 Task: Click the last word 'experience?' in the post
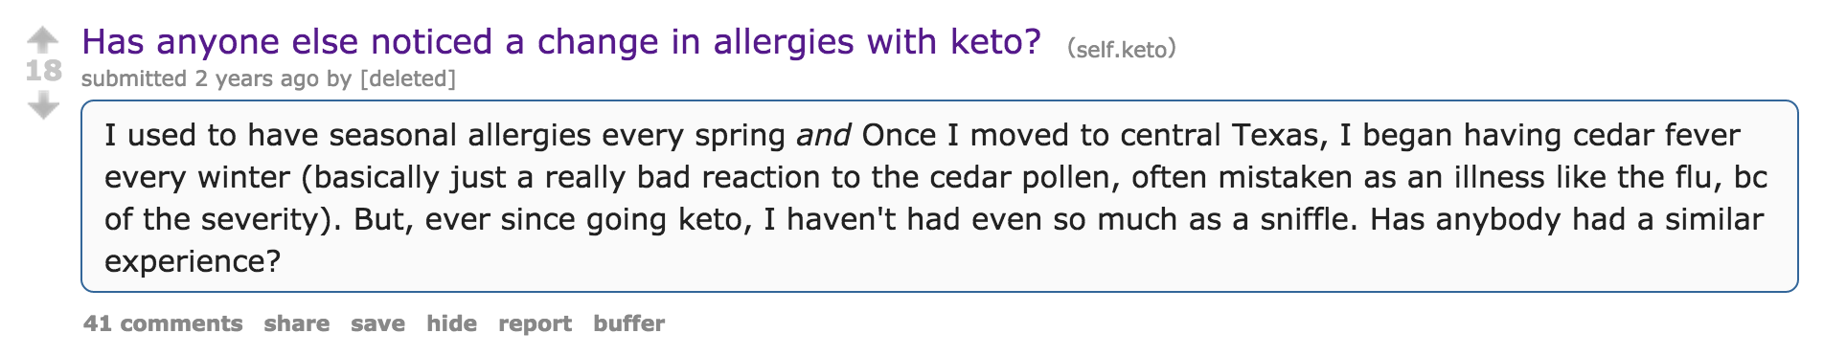[x=193, y=262]
